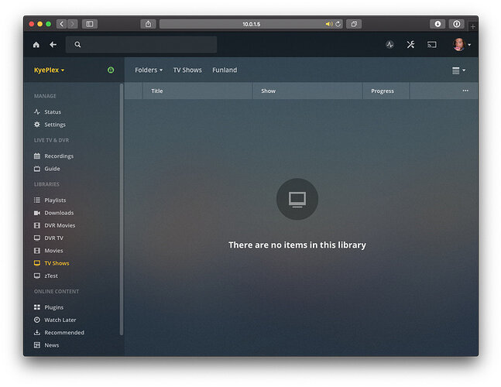Open the column options ellipsis menu

coord(465,91)
